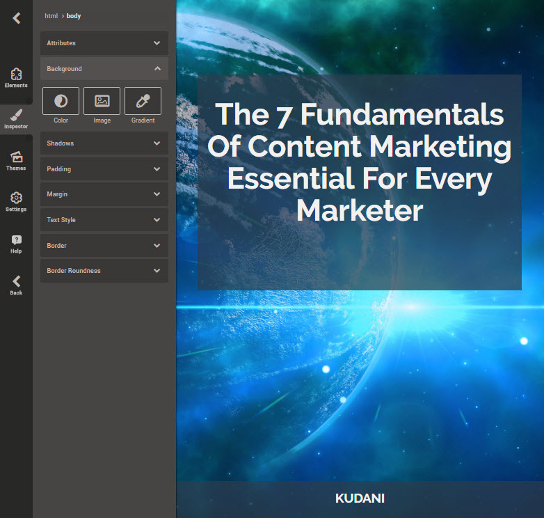544x518 pixels.
Task: Open the Themes panel icon
Action: pyautogui.click(x=16, y=157)
